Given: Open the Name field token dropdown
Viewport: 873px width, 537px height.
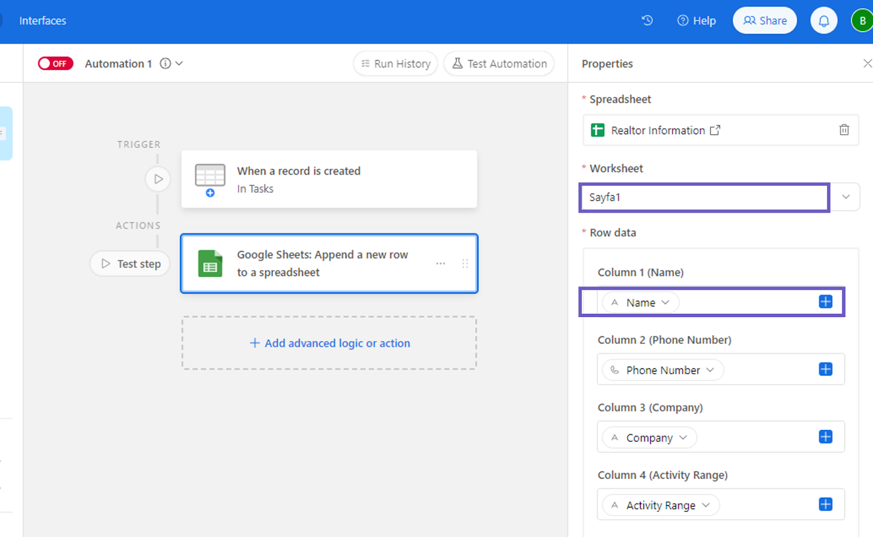Looking at the screenshot, I should 666,302.
